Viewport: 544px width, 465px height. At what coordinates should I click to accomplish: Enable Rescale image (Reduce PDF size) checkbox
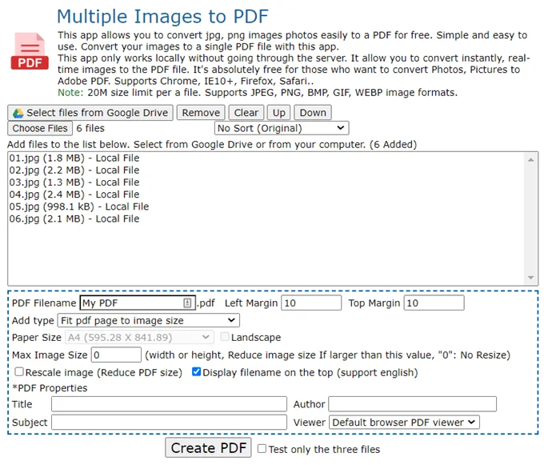tap(19, 371)
